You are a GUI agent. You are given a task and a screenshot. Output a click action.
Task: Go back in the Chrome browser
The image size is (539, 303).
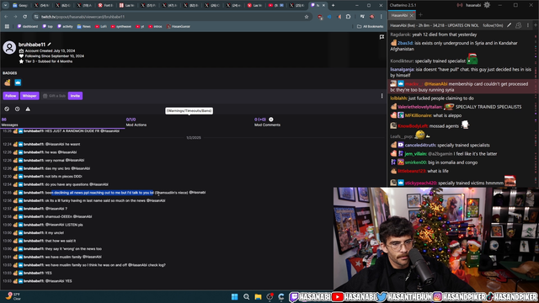click(x=6, y=17)
